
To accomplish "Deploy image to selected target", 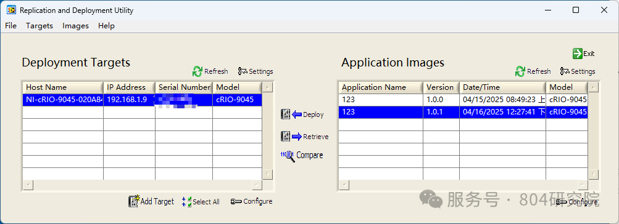I will click(x=302, y=114).
